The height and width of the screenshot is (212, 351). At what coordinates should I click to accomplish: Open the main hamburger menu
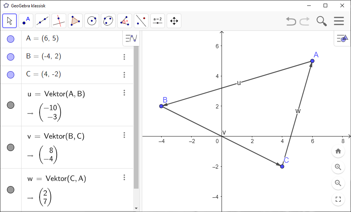pos(339,21)
